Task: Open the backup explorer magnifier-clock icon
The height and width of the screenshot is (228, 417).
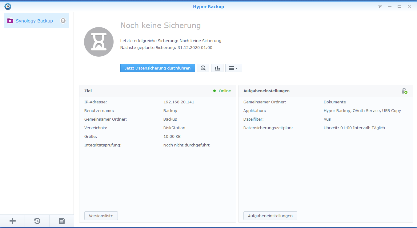Action: tap(203, 68)
